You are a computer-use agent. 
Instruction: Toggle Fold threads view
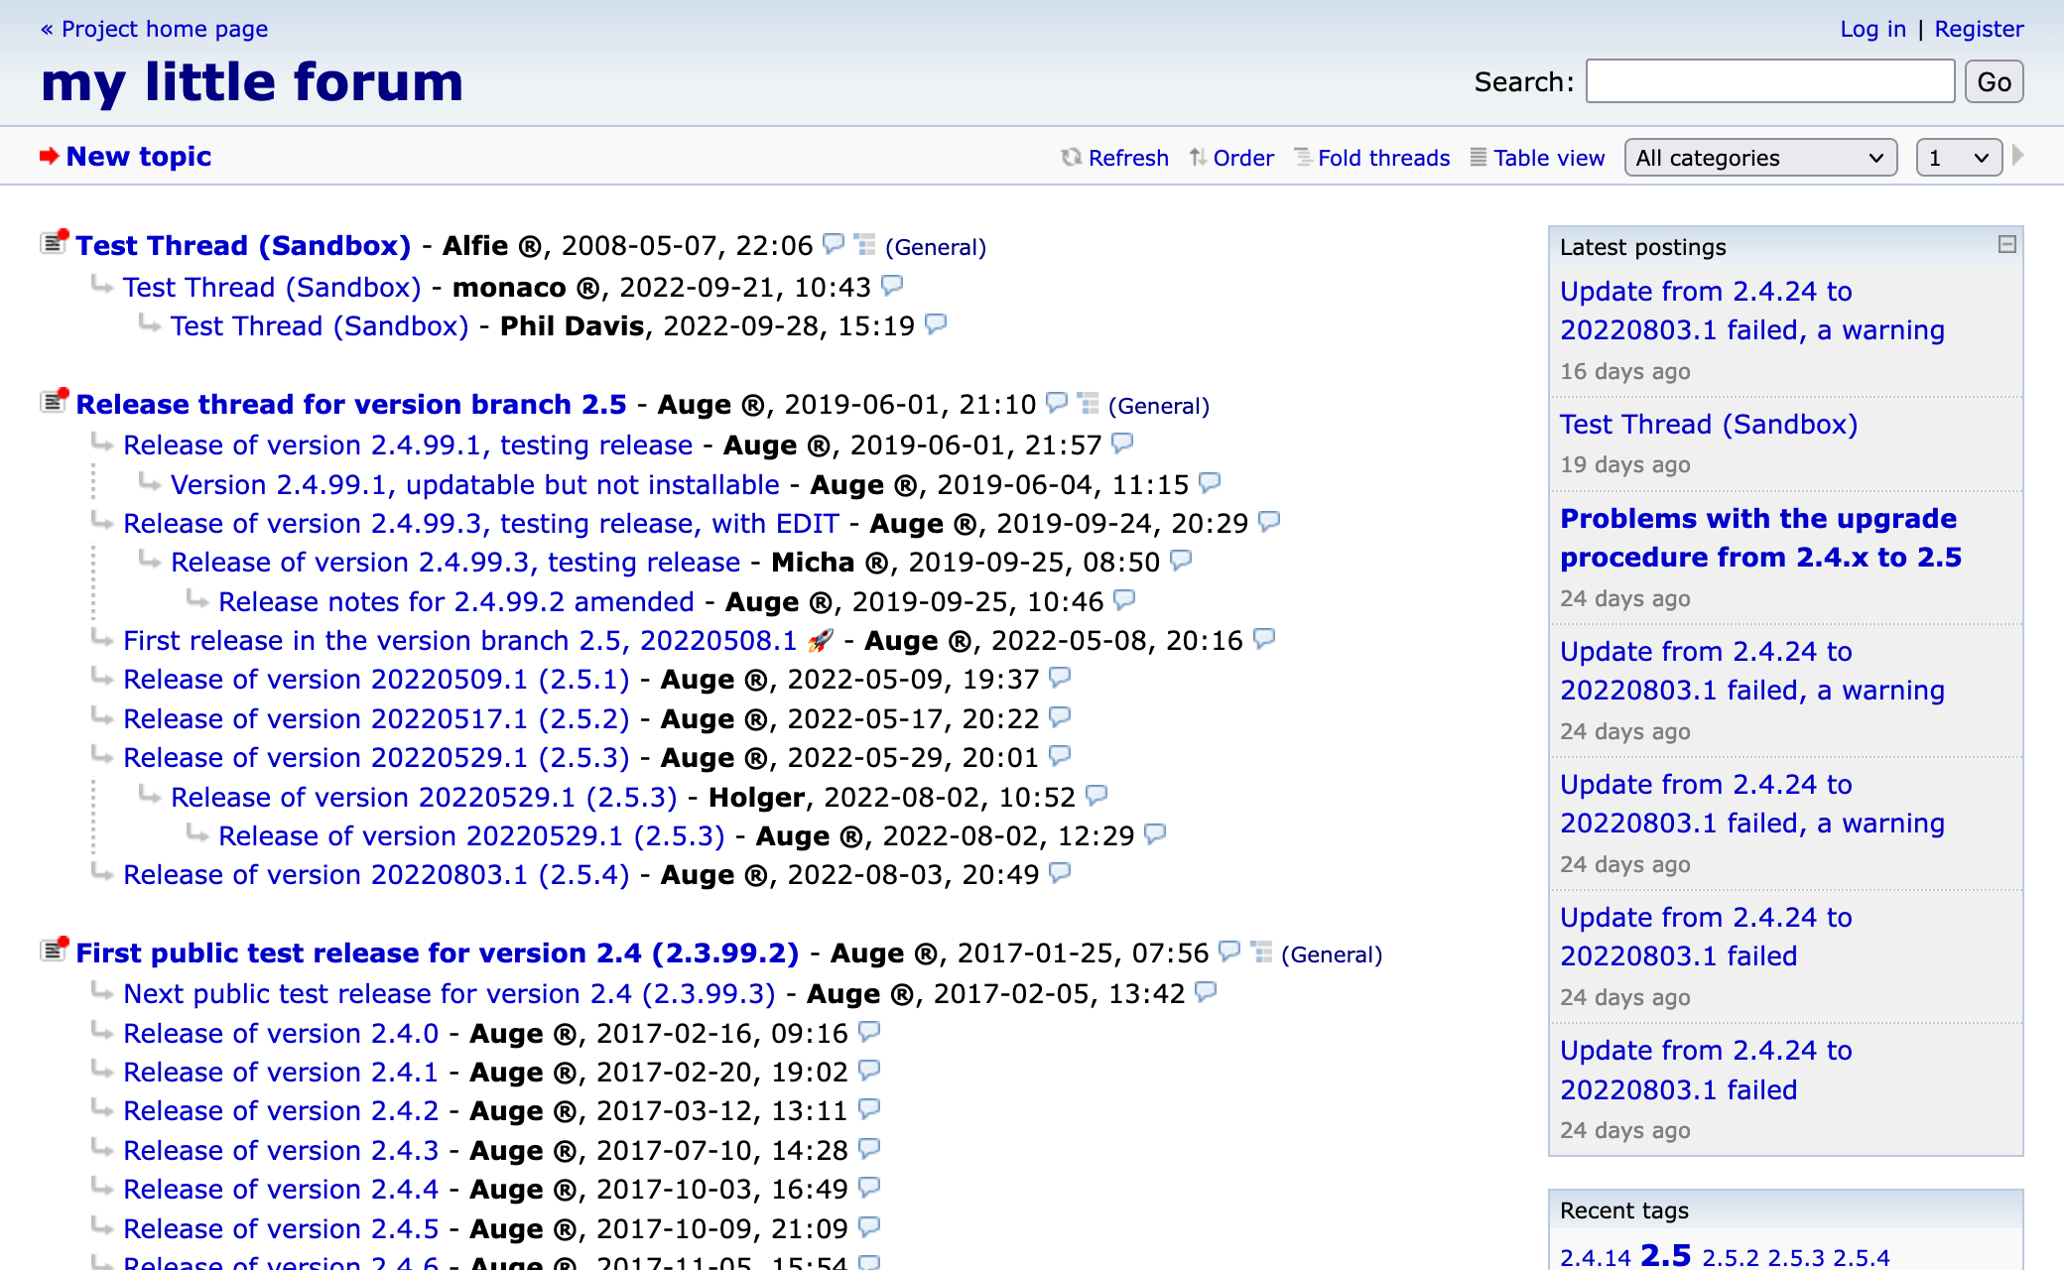pyautogui.click(x=1382, y=158)
